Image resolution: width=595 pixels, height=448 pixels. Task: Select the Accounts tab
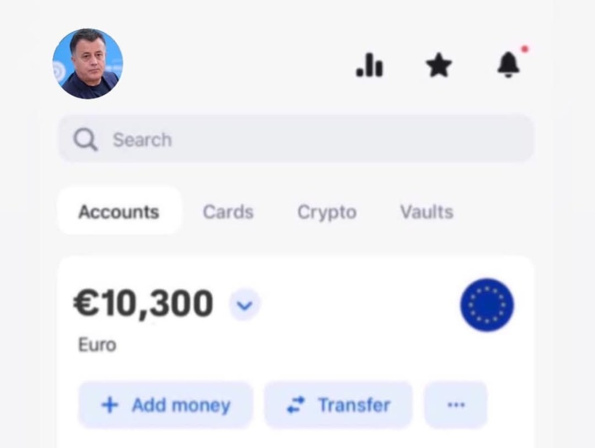pos(119,212)
